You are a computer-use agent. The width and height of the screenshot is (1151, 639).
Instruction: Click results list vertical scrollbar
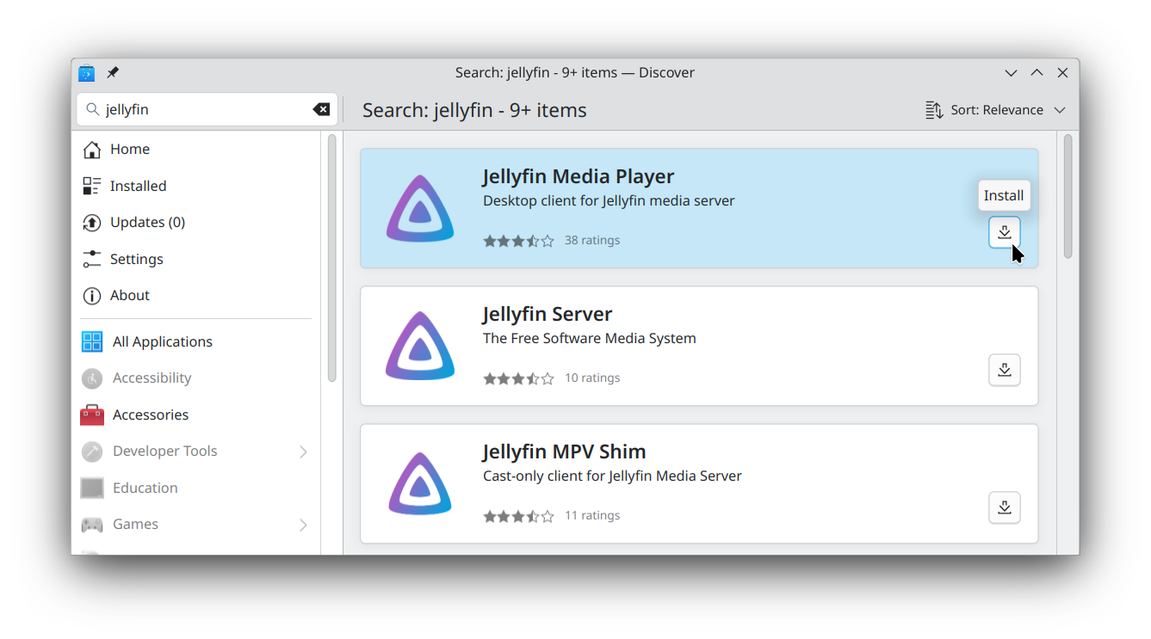click(1068, 196)
